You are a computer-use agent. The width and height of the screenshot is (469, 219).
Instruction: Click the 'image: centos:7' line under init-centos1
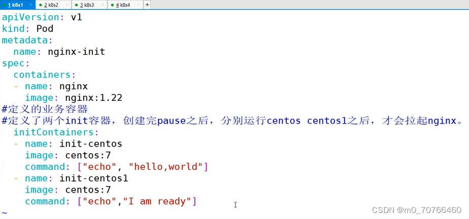pyautogui.click(x=68, y=190)
